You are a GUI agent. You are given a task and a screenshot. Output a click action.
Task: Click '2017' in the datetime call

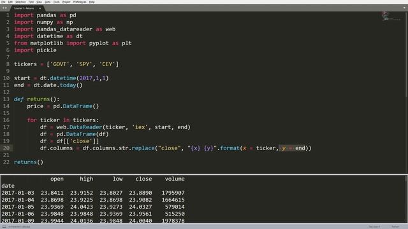coord(86,78)
